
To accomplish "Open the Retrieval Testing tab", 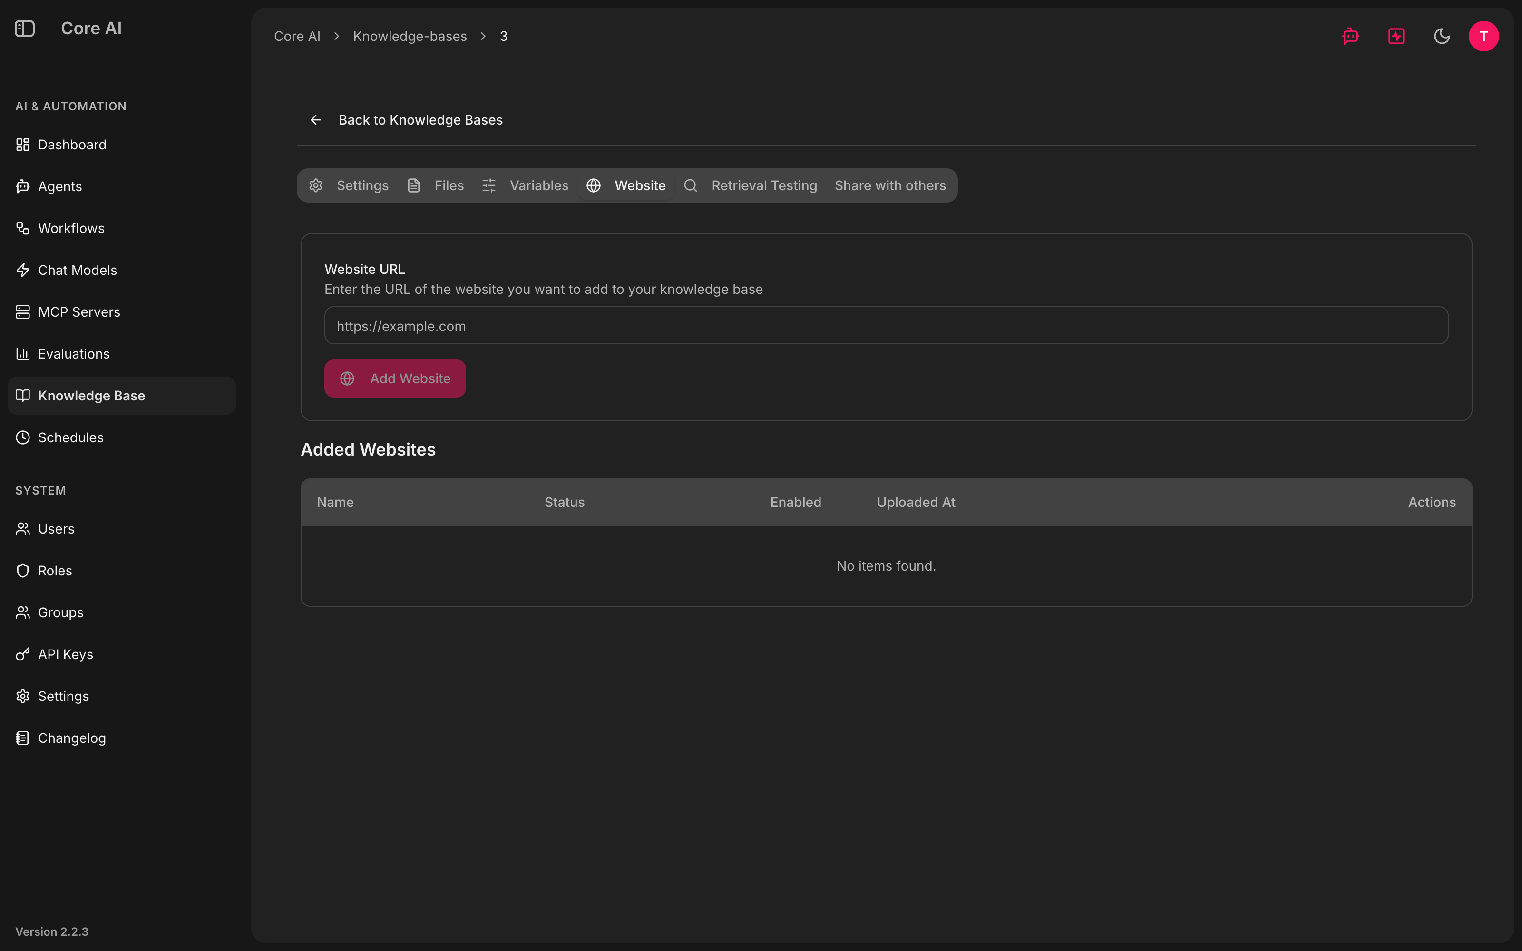I will coord(751,185).
